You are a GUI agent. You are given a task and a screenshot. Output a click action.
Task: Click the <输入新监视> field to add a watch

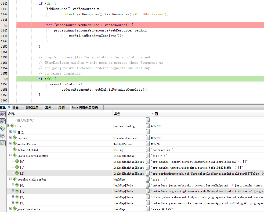(25, 120)
